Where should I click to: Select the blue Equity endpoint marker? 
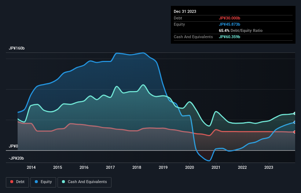[x=294, y=122]
